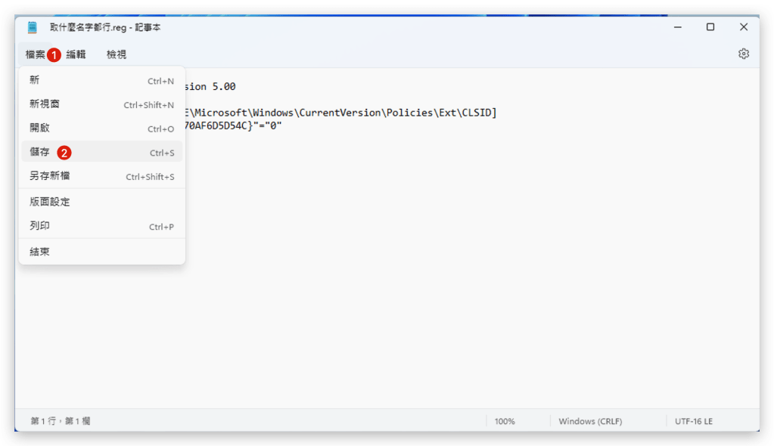
Task: Click UTF-16 LE encoding indicator
Action: coord(694,421)
